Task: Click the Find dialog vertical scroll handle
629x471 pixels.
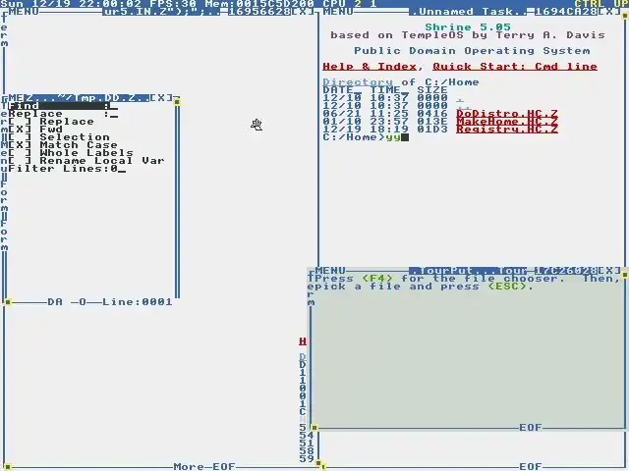Action: [177, 102]
